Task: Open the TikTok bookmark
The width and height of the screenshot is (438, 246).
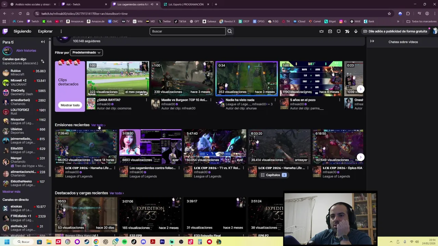Action: coord(180,21)
